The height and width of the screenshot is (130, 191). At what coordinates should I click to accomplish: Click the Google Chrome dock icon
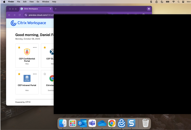pyautogui.click(x=112, y=123)
